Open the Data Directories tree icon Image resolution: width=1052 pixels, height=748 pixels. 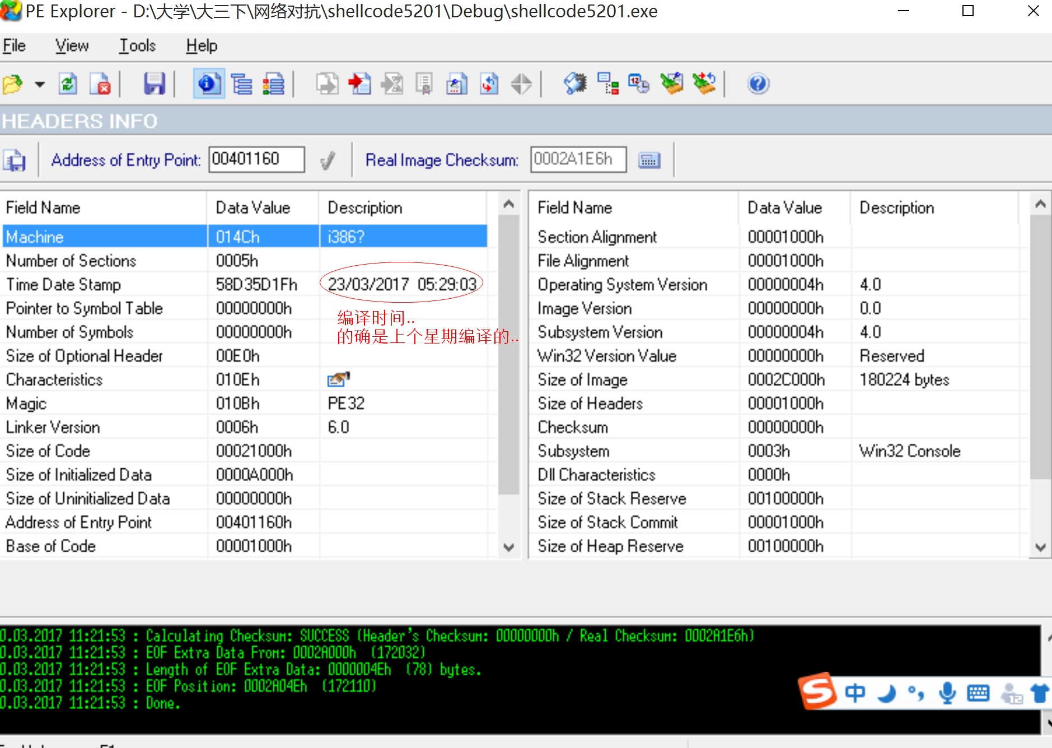(x=241, y=84)
